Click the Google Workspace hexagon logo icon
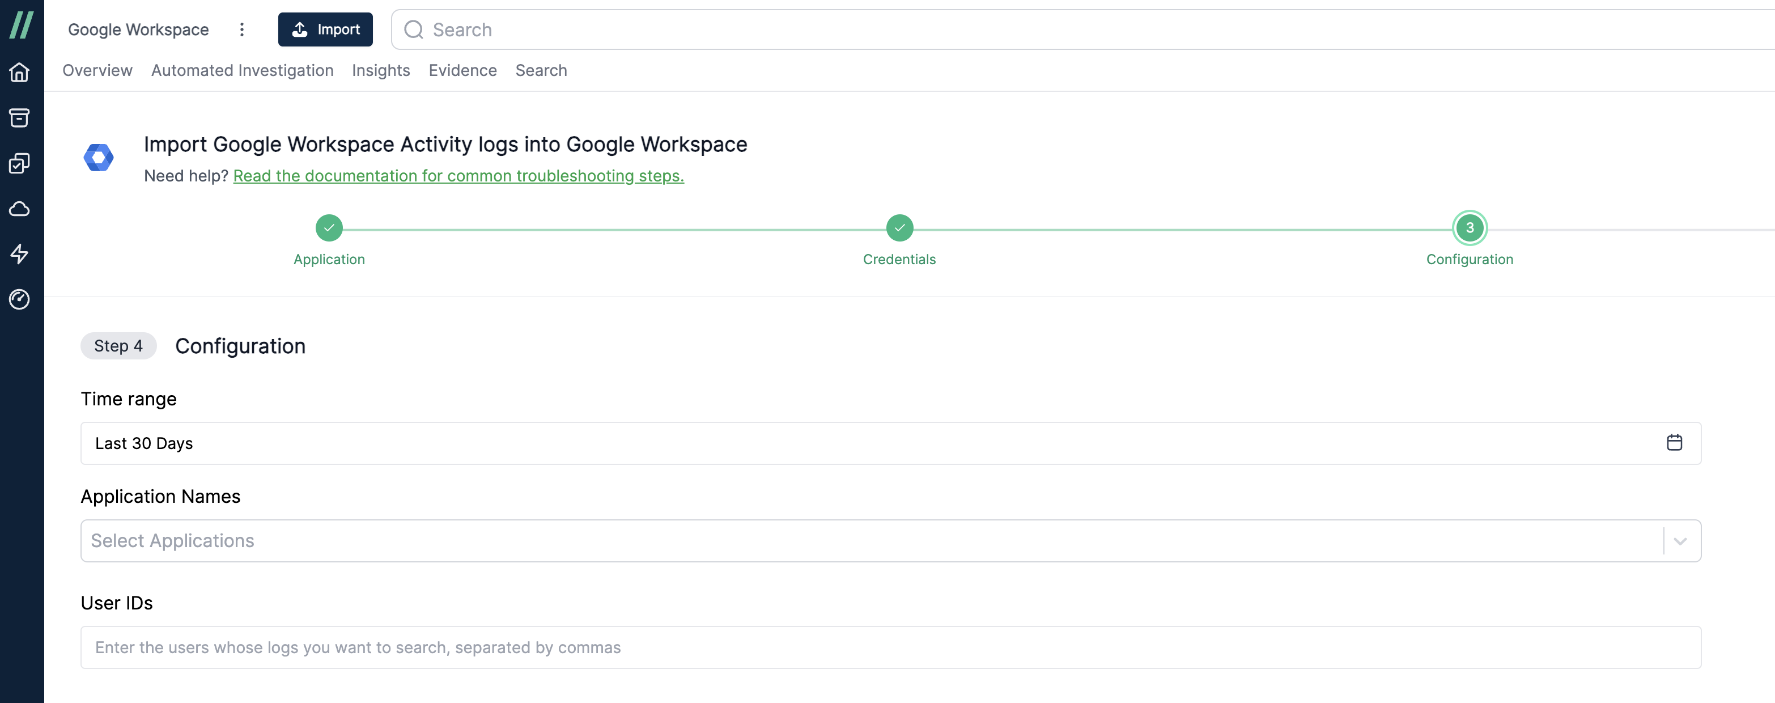The width and height of the screenshot is (1775, 703). pyautogui.click(x=100, y=158)
